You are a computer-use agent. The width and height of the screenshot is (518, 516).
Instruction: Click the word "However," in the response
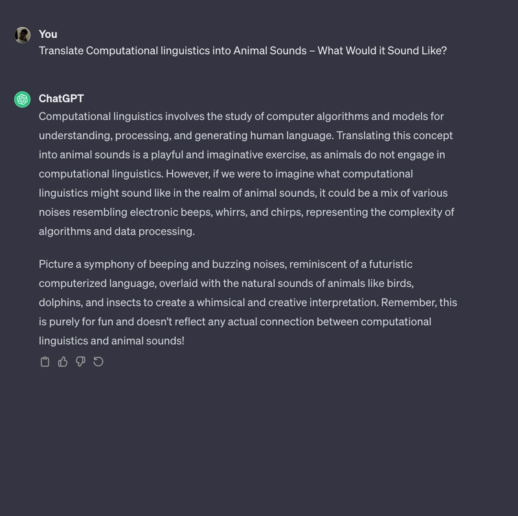188,174
